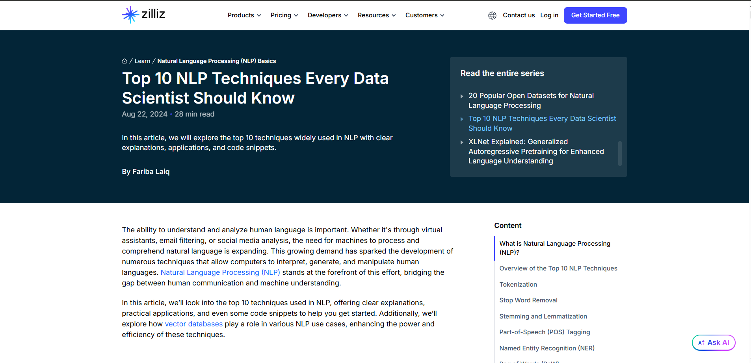Click the Get Started Free button
Viewport: 751px width, 363px height.
coord(595,15)
